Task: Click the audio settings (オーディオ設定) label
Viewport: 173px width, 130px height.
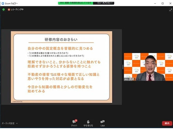Action: pos(8,123)
